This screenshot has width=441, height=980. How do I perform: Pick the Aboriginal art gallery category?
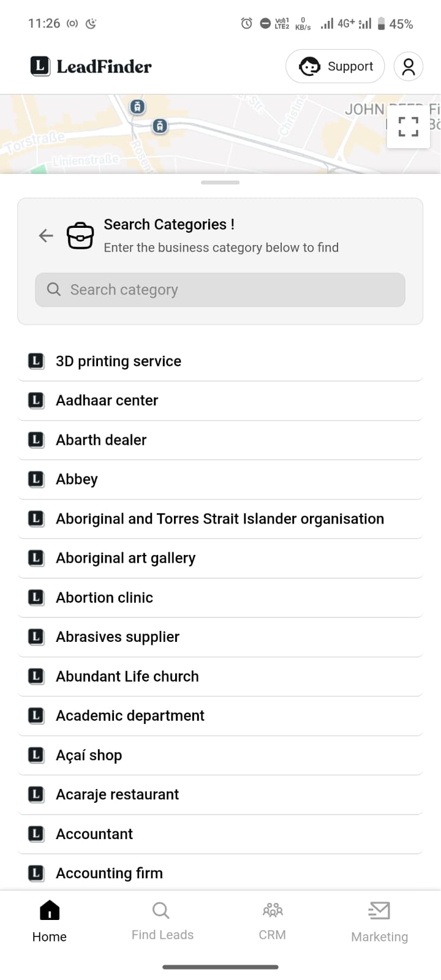(220, 558)
